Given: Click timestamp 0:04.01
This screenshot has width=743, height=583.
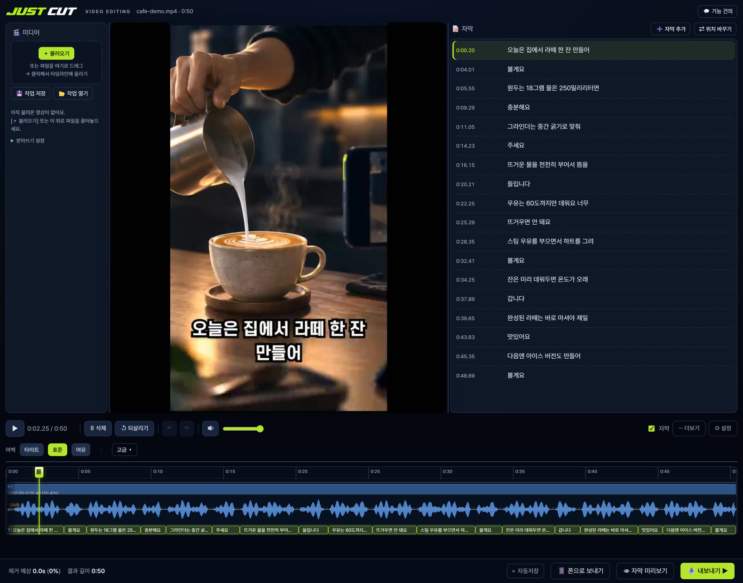Looking at the screenshot, I should tap(465, 70).
